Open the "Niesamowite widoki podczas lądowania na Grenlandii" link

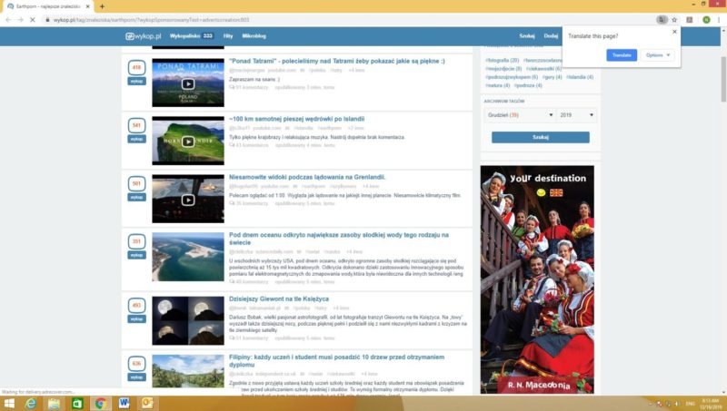307,177
